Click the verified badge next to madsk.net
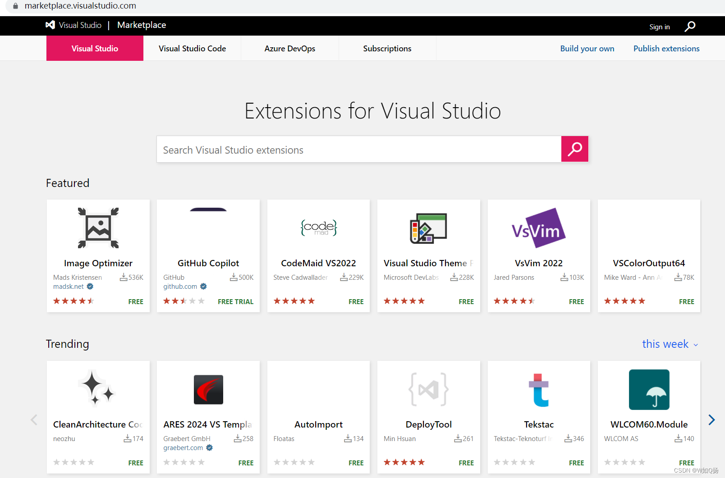The image size is (725, 478). 90,287
